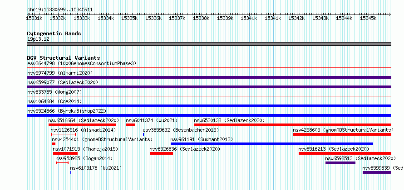Click the 15335k ruler tick label
The image size is (404, 190).
129,18
